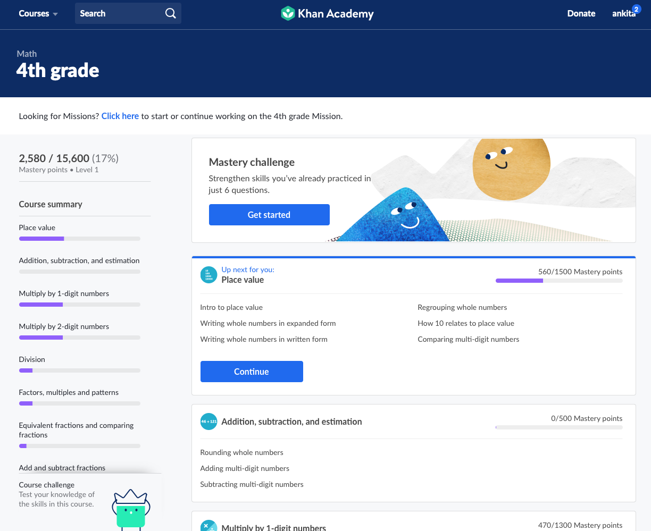
Task: Click the Place value unit icon
Action: point(208,275)
